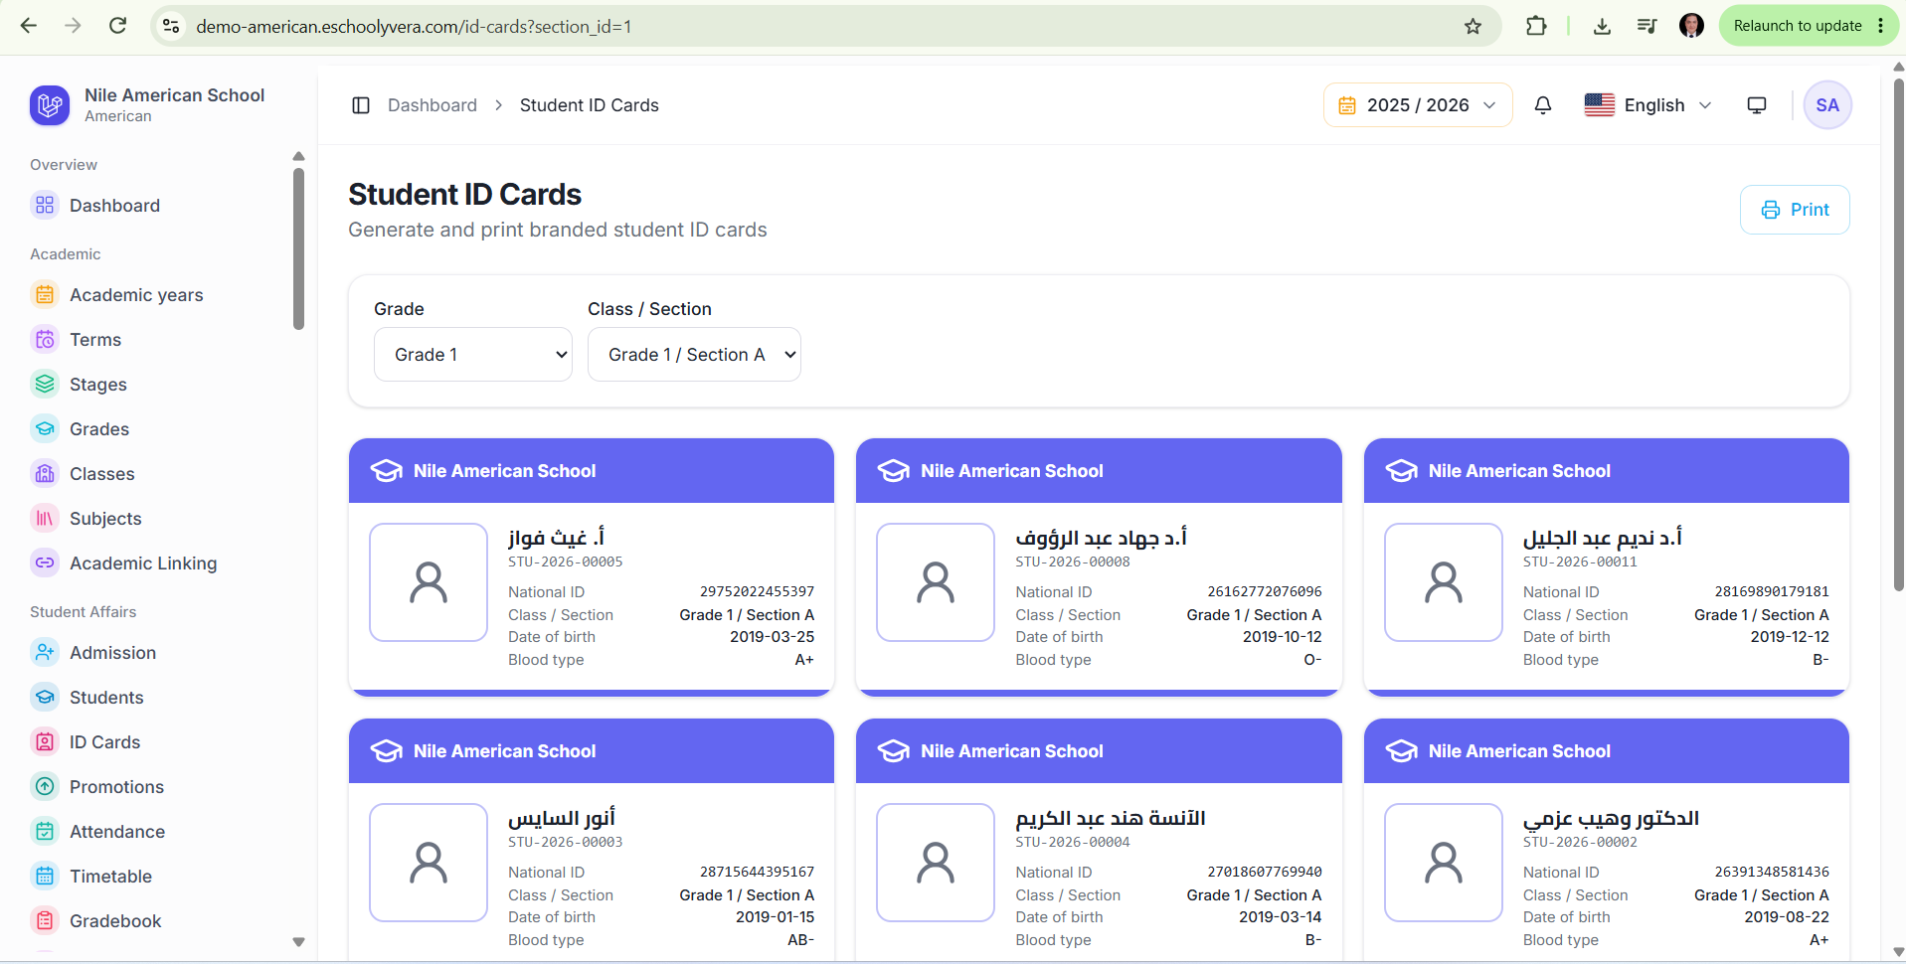Click the Academic Linking link icon

45,563
